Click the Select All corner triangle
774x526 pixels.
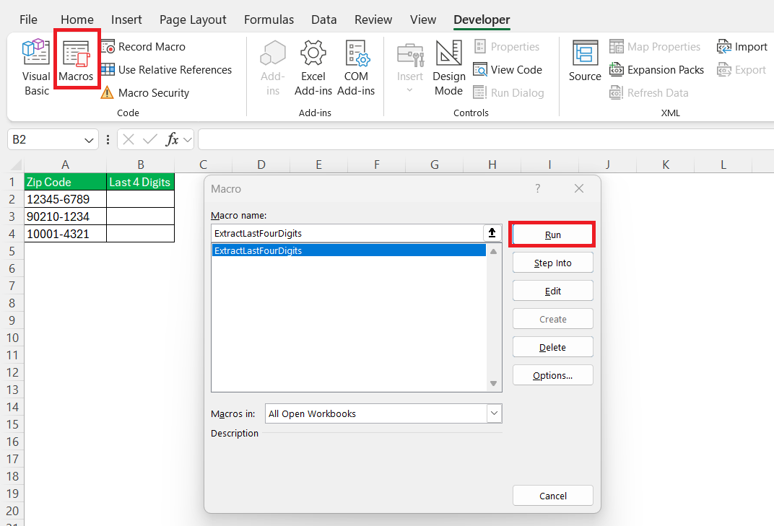17,165
